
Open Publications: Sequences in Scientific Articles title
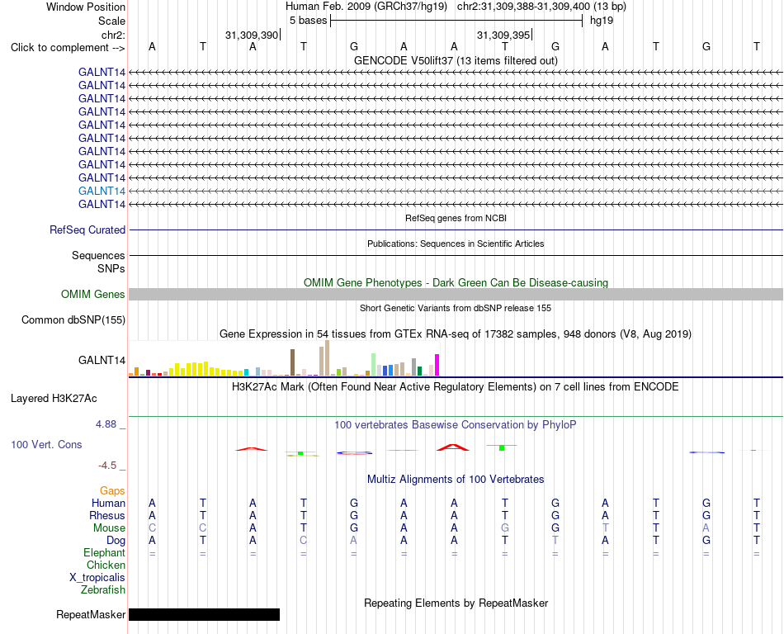coord(456,244)
